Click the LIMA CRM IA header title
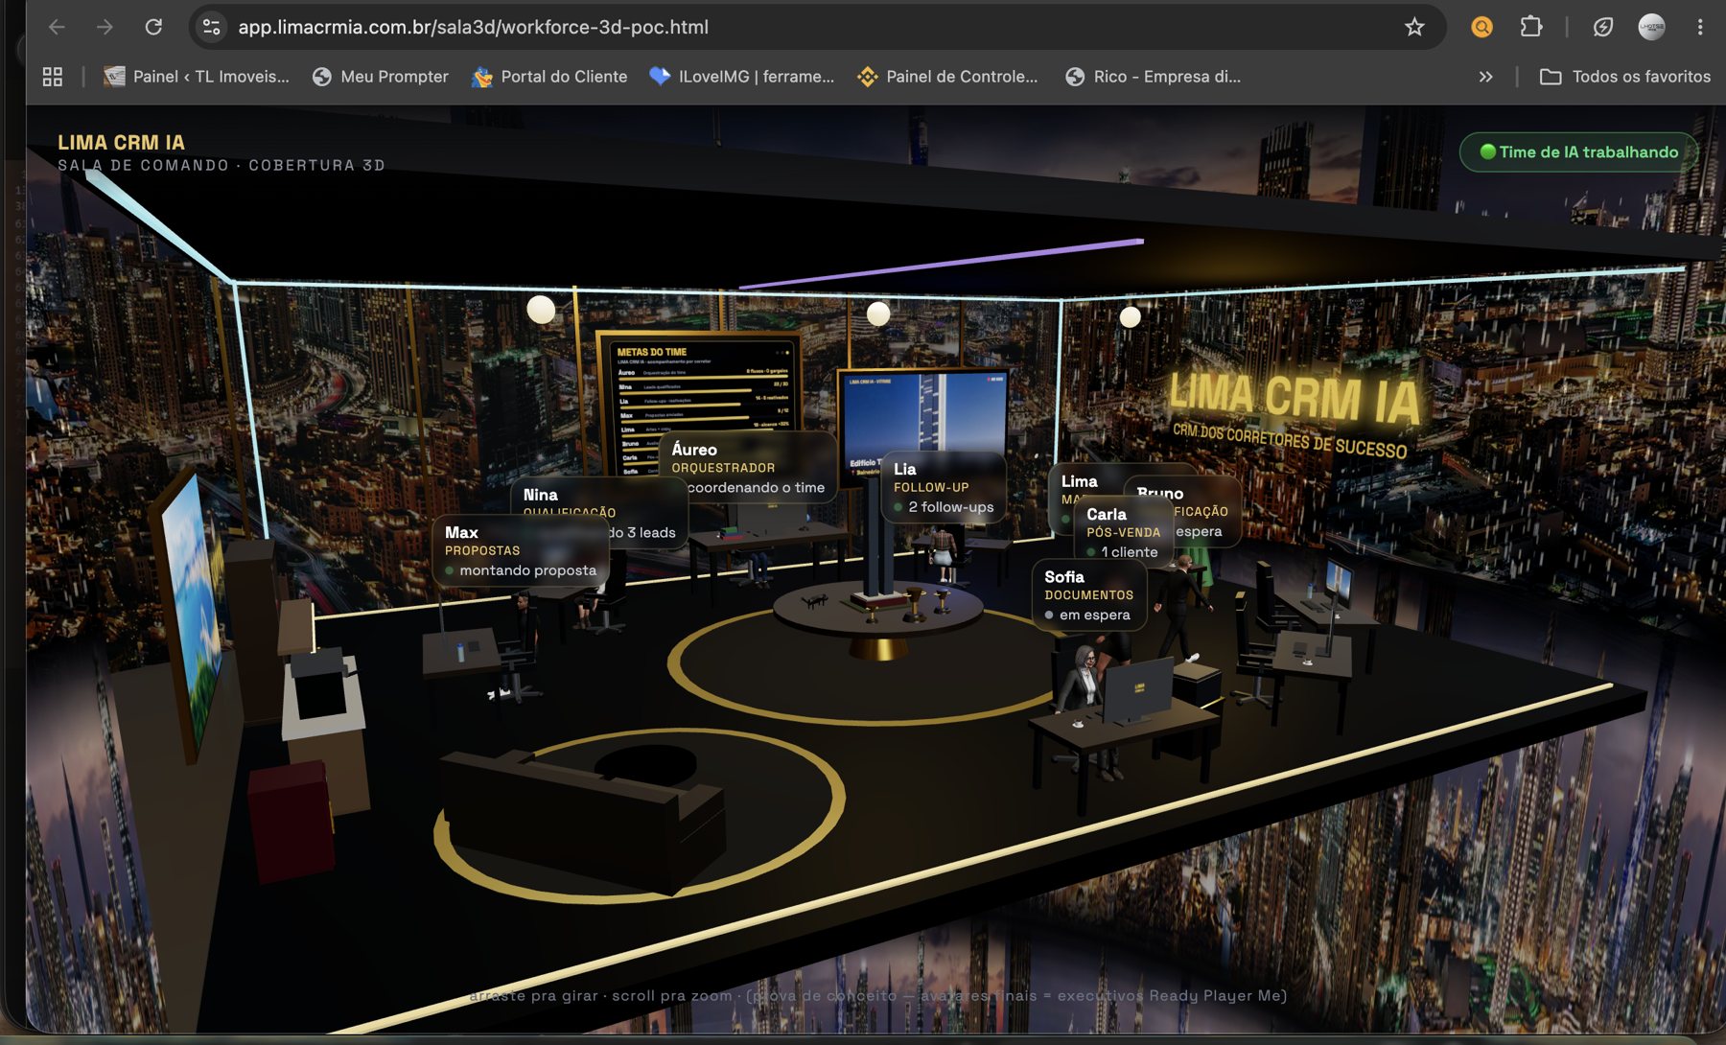This screenshot has width=1726, height=1045. pyautogui.click(x=122, y=142)
